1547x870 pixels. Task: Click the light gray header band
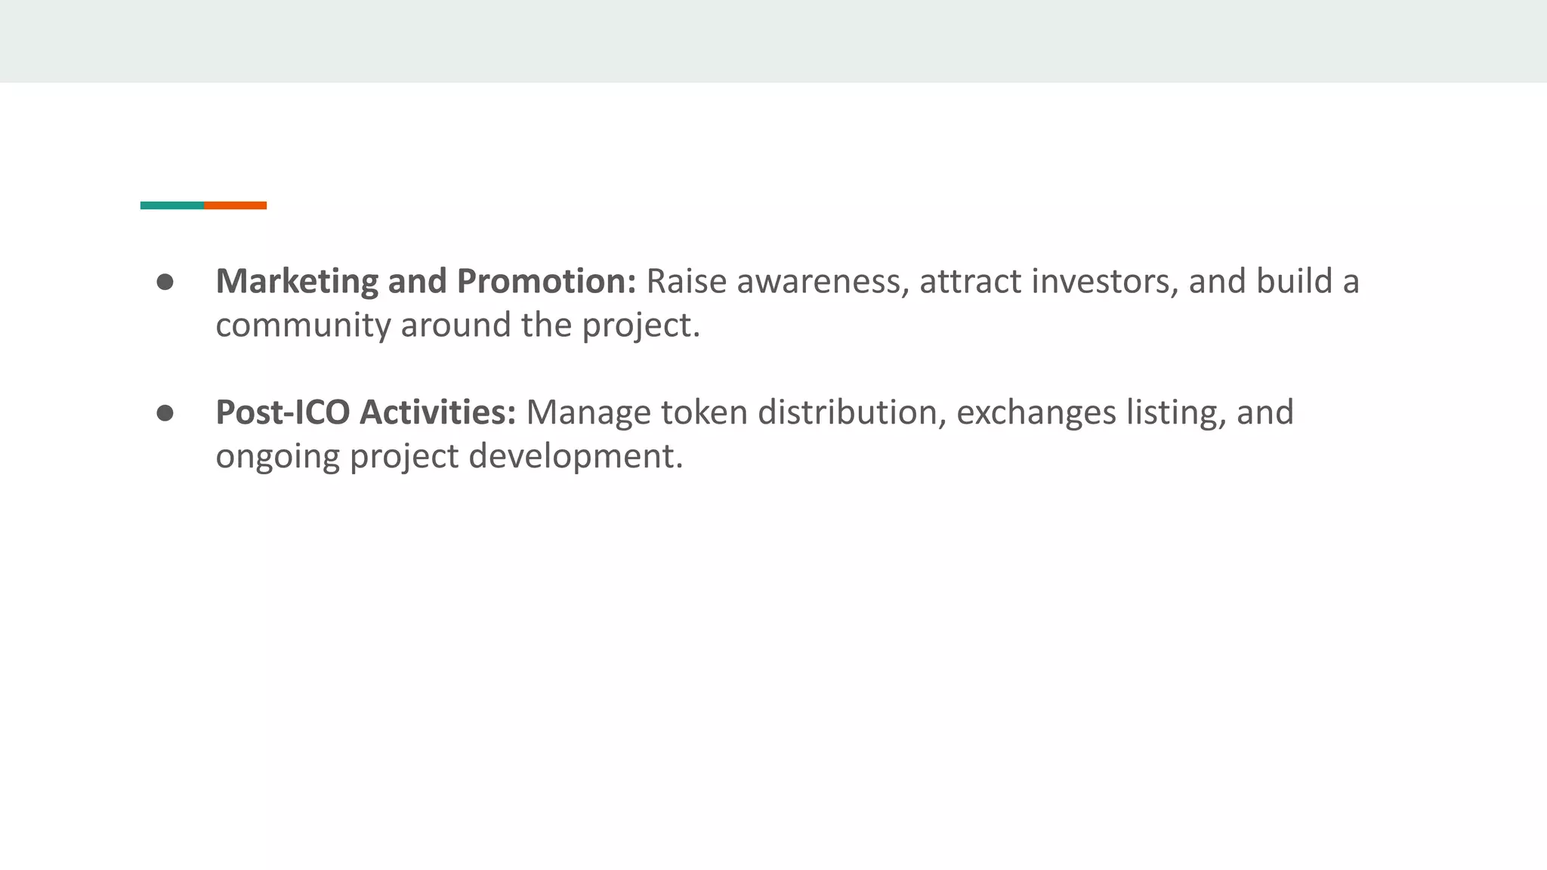coord(773,41)
